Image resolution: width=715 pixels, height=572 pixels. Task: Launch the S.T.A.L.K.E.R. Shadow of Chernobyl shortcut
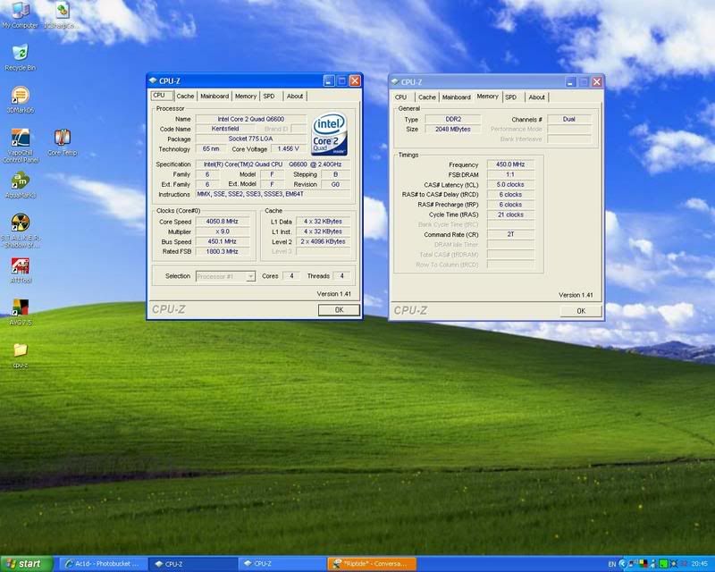[21, 231]
